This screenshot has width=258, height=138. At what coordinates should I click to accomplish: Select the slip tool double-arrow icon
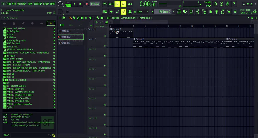(86, 18)
